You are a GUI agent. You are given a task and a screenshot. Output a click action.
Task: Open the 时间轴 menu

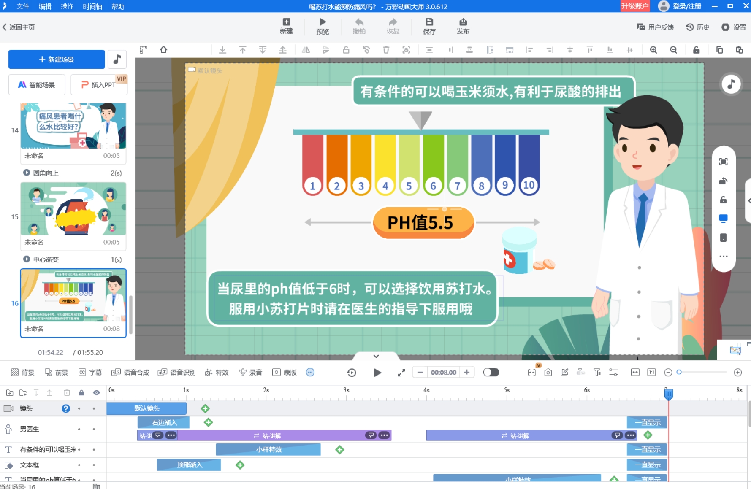click(x=92, y=6)
